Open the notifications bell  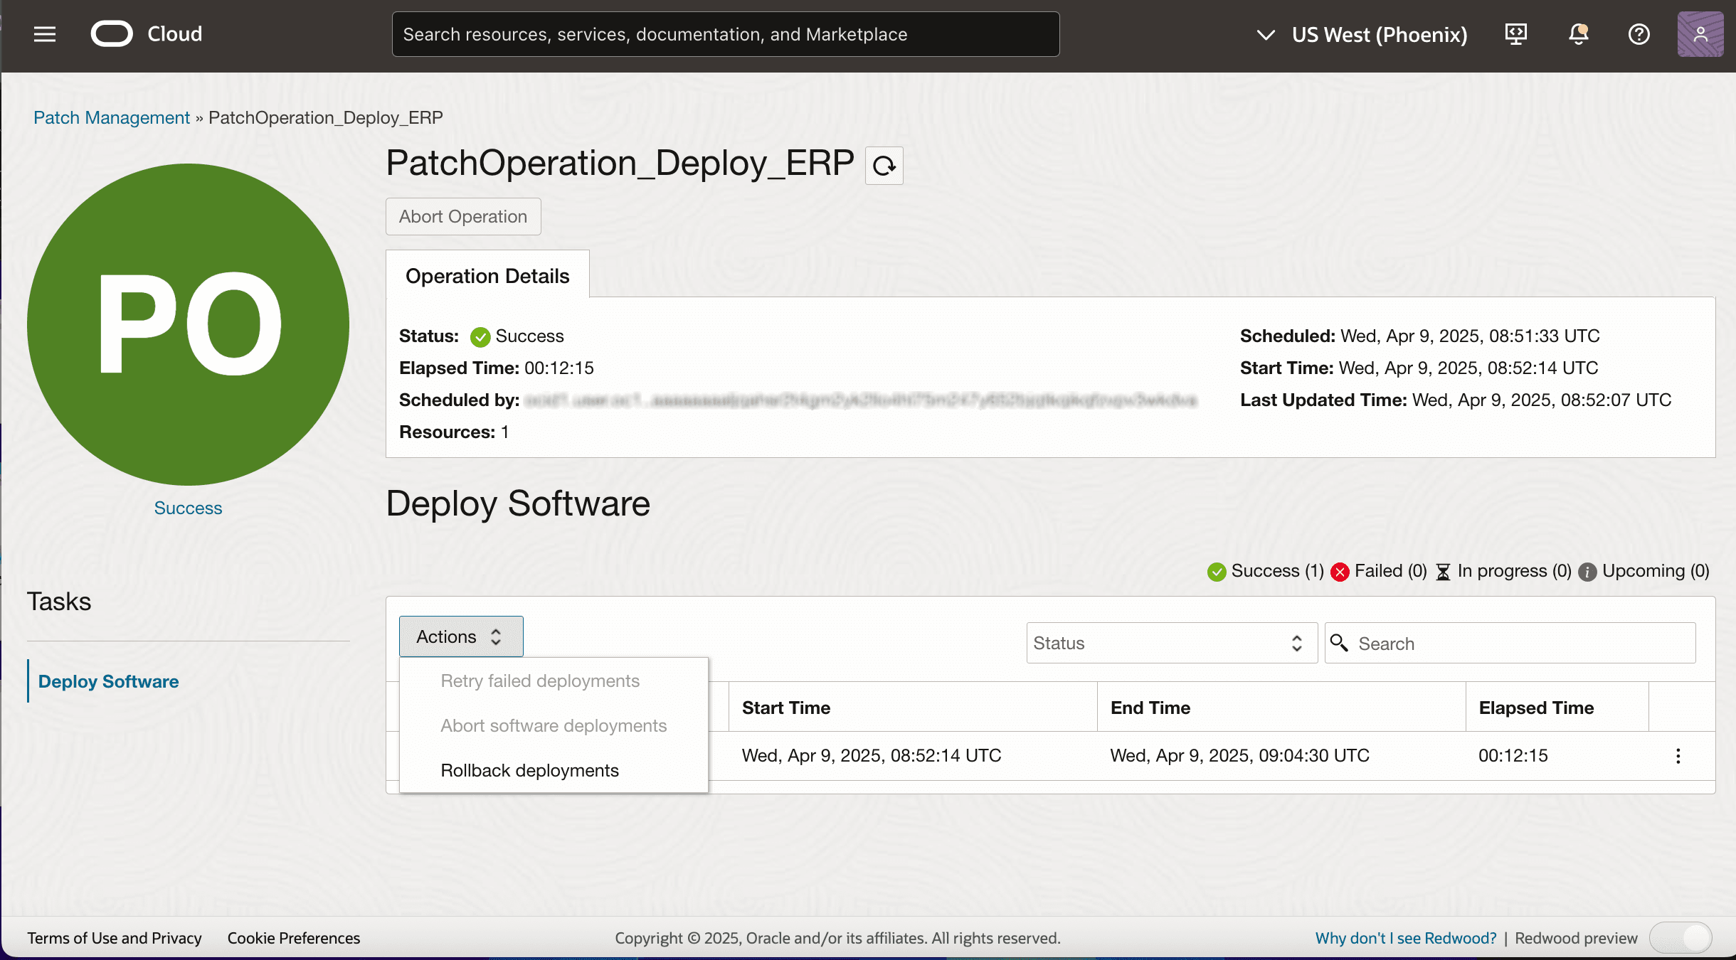1577,33
